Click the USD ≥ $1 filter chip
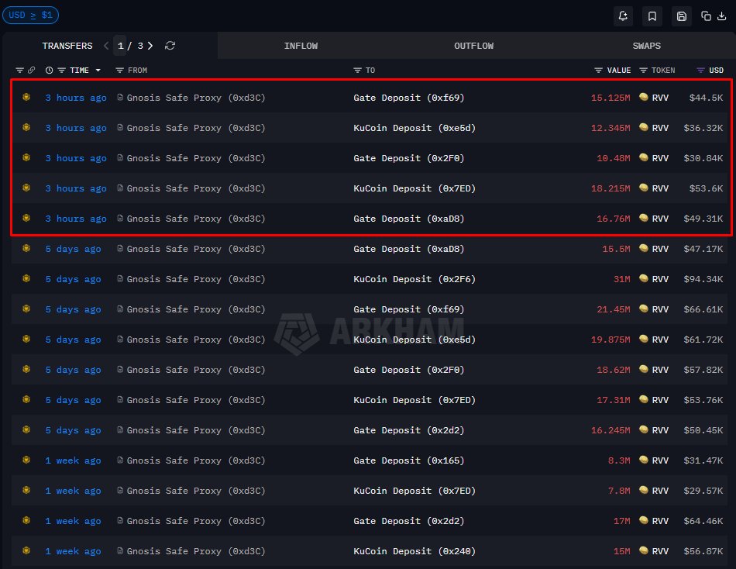 (x=30, y=15)
